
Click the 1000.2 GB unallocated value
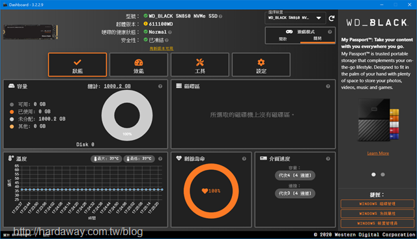coord(52,119)
